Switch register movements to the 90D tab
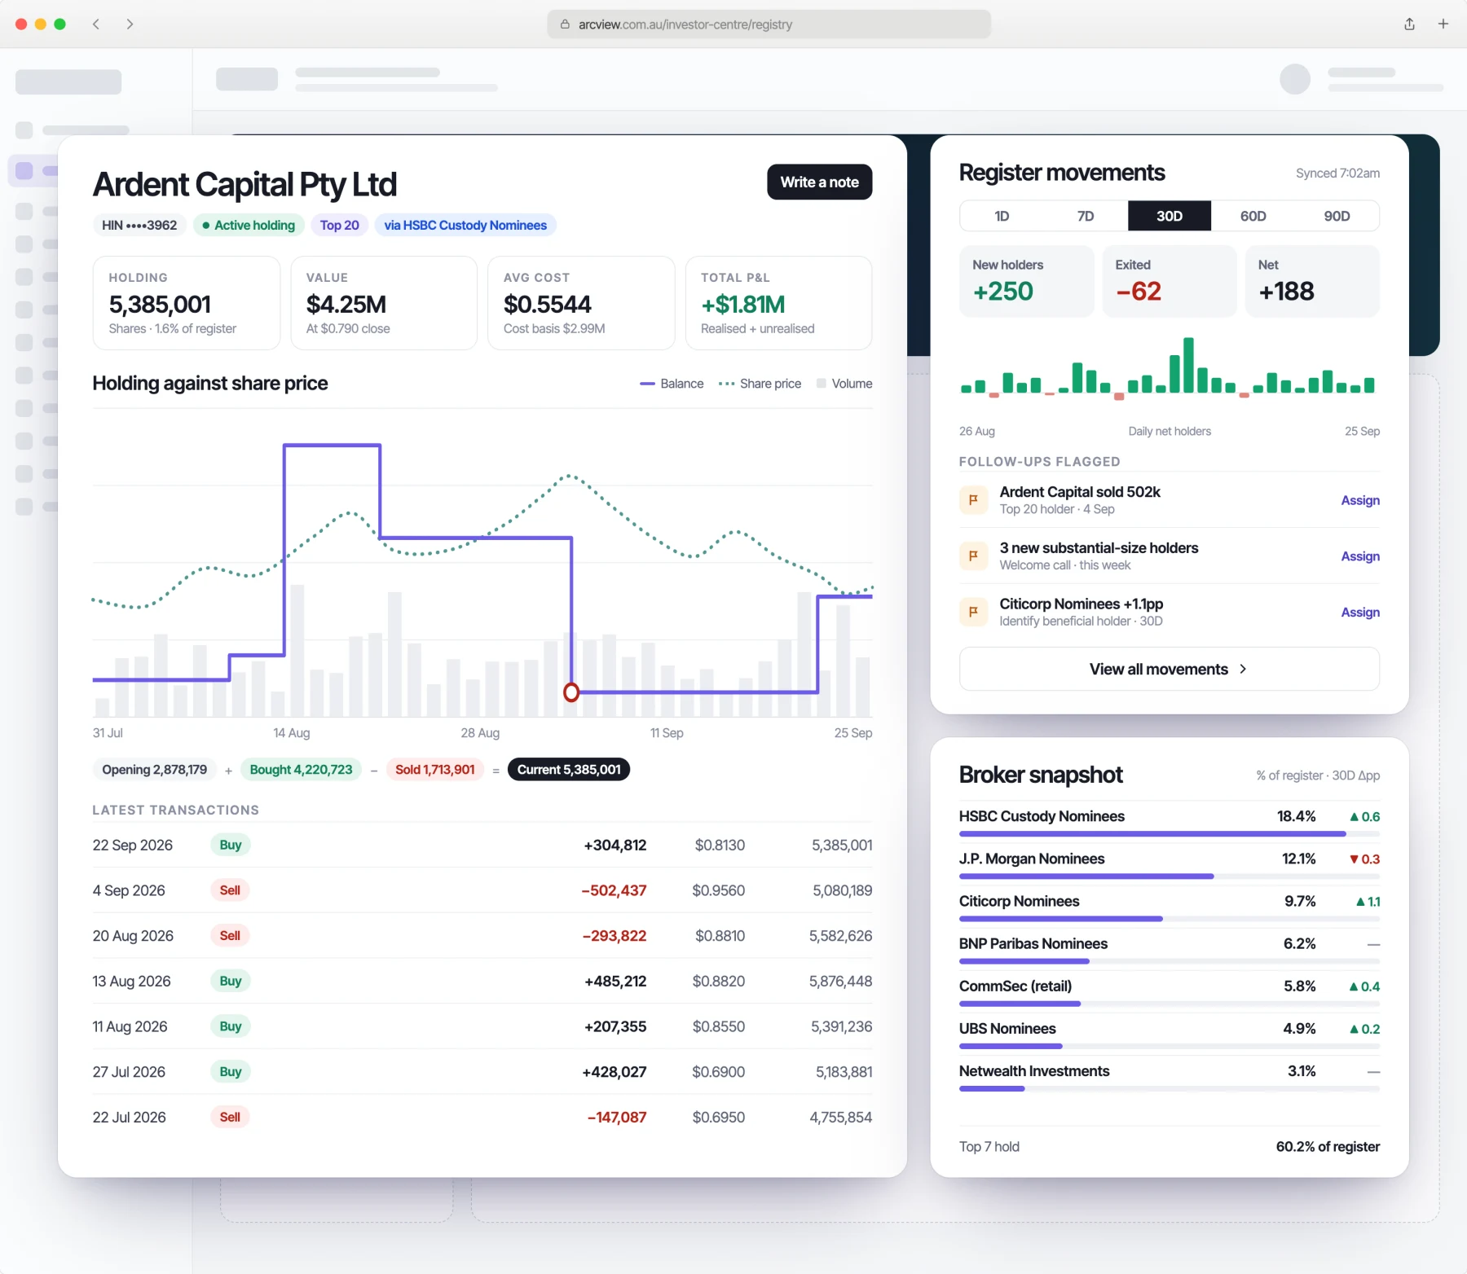1467x1274 pixels. tap(1337, 216)
